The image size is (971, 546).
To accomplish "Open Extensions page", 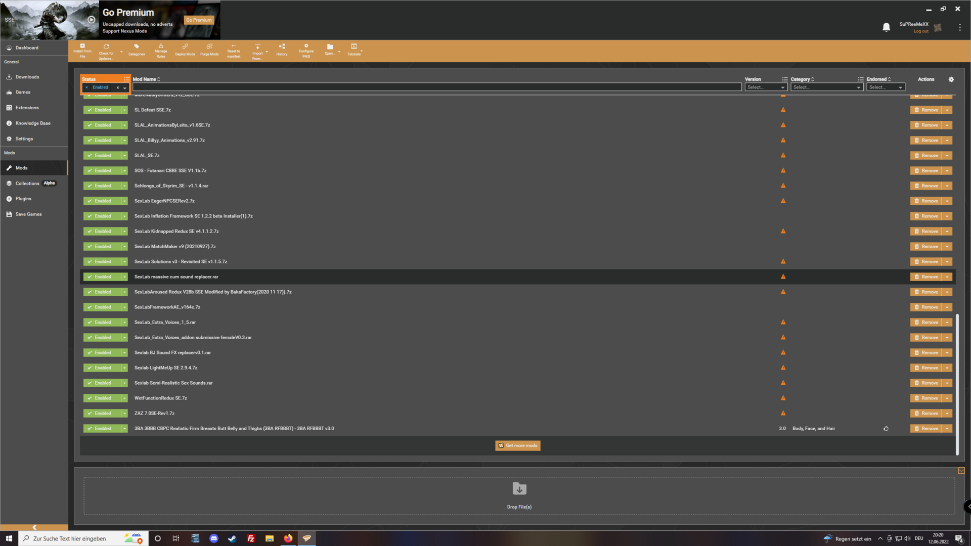I will pos(27,108).
